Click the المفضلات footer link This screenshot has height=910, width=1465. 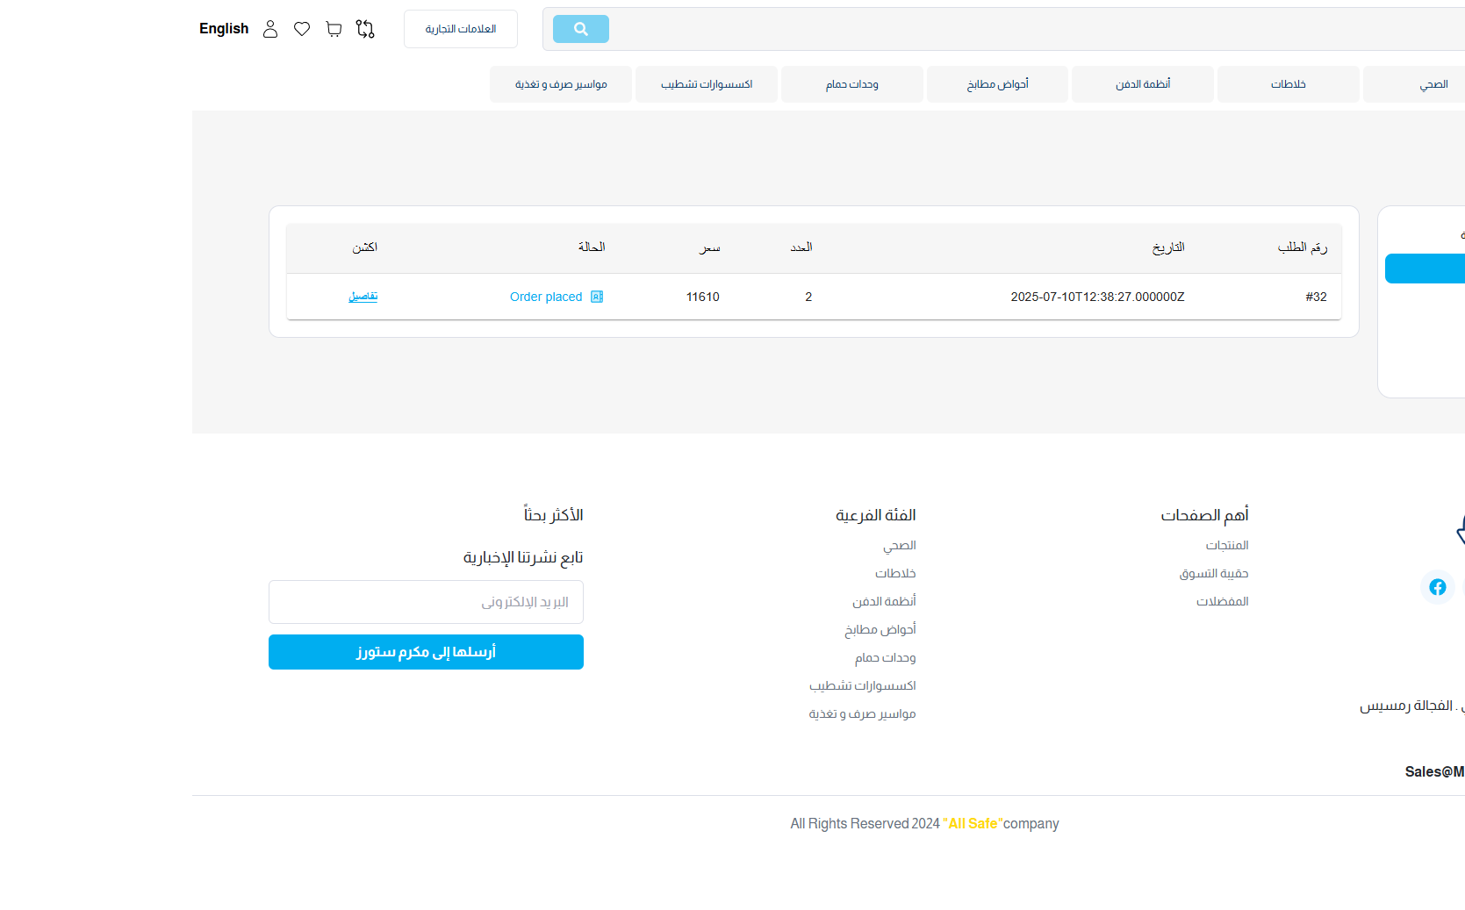(x=1222, y=602)
